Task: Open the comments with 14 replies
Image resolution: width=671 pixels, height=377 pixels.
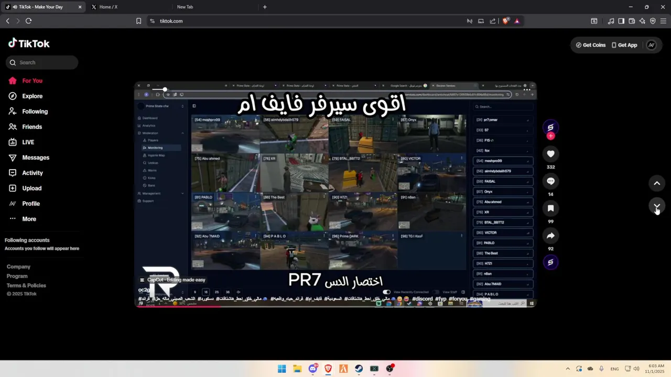Action: (550, 181)
